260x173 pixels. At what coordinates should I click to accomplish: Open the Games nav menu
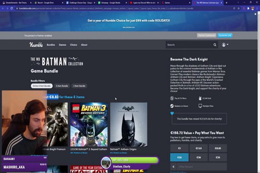[x=62, y=45]
